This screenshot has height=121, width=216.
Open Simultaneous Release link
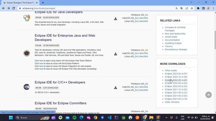click(176, 49)
